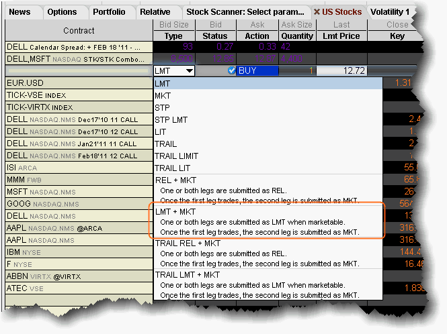
Task: Click the Lmt Price column header
Action: (x=341, y=36)
